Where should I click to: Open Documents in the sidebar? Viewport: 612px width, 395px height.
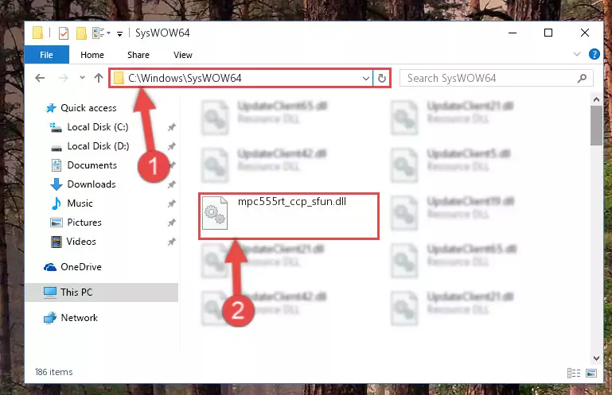[x=92, y=165]
